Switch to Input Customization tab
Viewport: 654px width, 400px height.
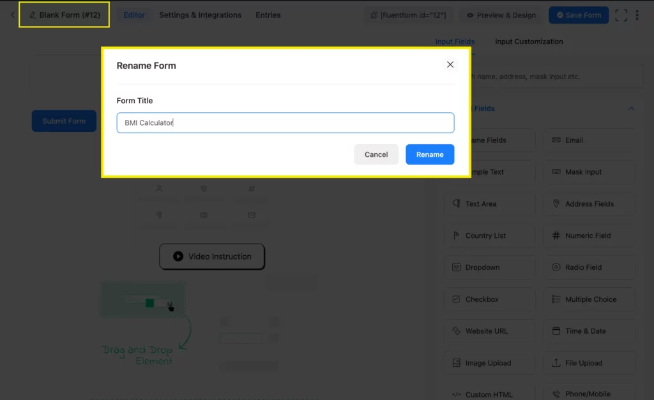529,41
